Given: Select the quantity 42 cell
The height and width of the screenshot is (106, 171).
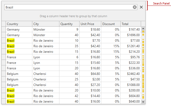Looking at the screenshot, I should click(69, 96).
